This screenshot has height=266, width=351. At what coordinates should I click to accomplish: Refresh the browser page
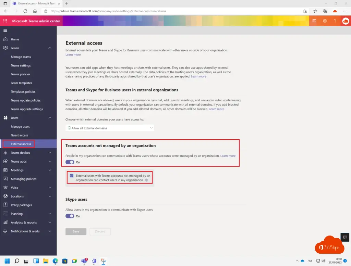(x=25, y=11)
